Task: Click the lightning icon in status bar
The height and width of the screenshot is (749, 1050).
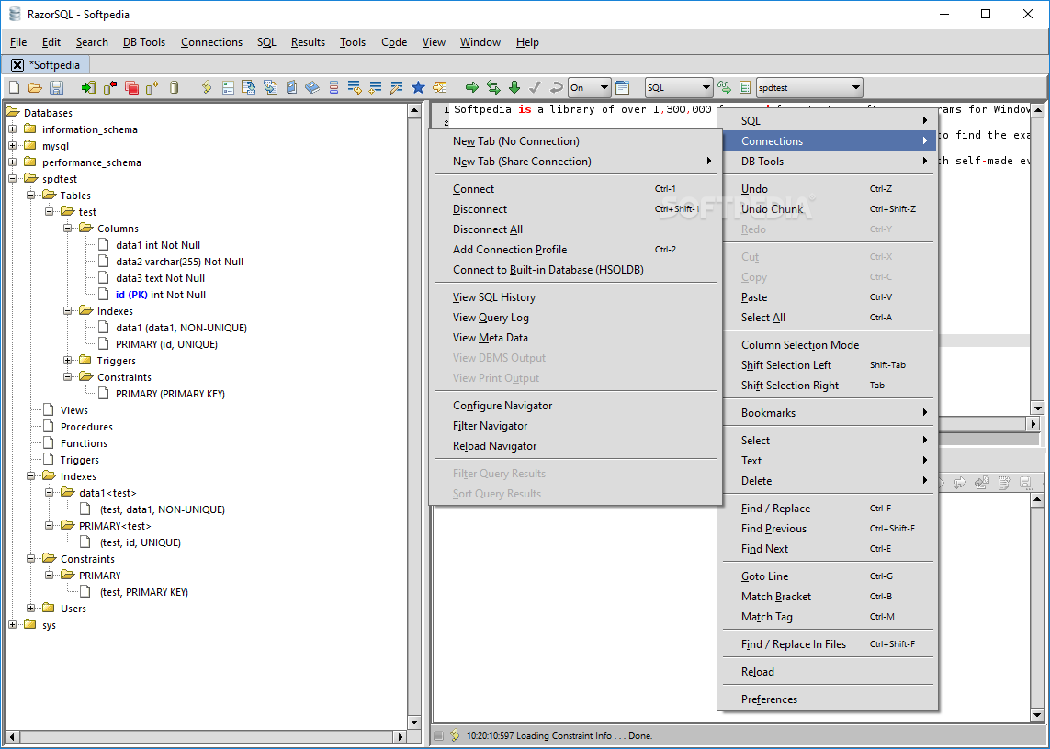Action: click(455, 735)
